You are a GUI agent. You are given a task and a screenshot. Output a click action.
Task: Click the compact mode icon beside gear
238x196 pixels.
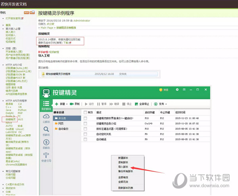tap(184, 90)
